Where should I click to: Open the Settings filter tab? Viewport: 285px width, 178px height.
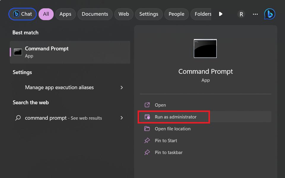(x=149, y=14)
